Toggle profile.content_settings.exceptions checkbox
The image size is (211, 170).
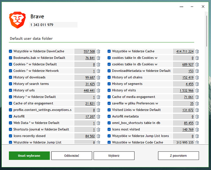[x=10, y=110]
